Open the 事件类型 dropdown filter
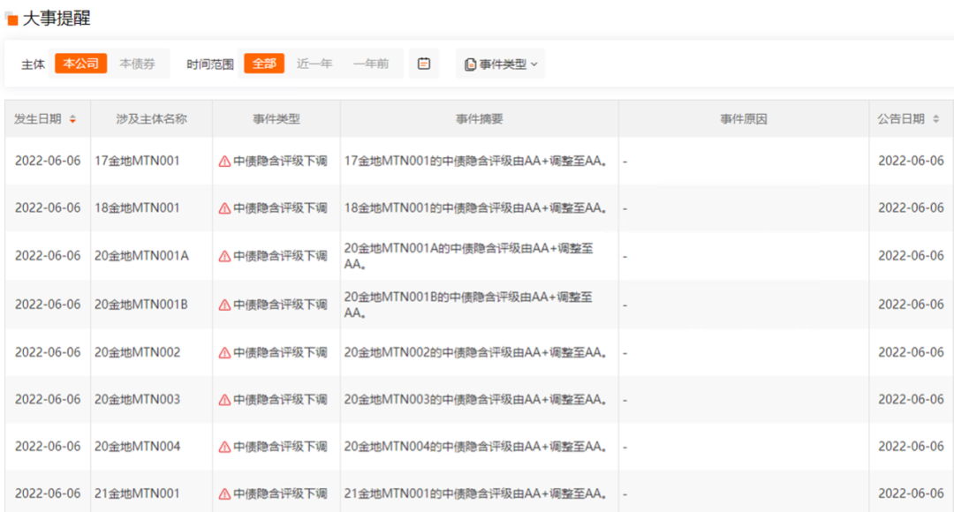The image size is (954, 512). [501, 64]
